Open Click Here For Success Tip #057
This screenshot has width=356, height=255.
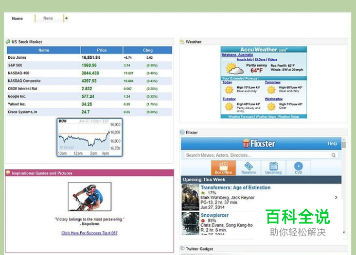tap(89, 233)
